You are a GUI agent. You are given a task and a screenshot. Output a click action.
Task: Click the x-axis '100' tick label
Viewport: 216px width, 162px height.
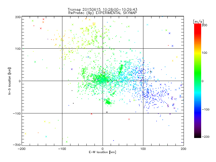[143, 149]
